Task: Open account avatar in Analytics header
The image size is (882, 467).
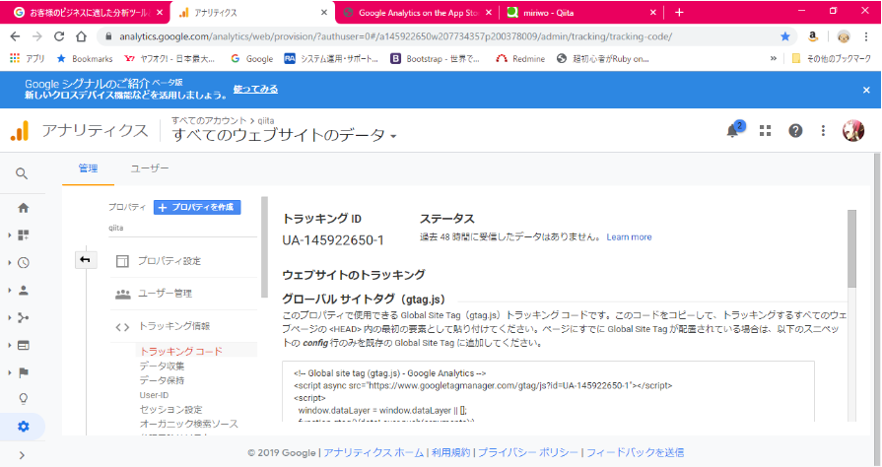Action: tap(853, 130)
